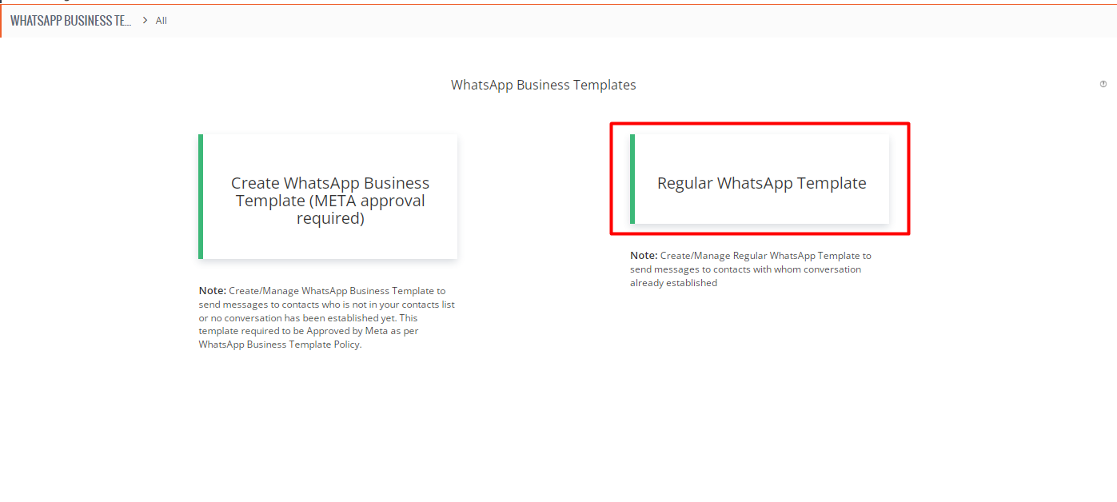Viewport: 1117px width, 502px height.
Task: Open the WHATSAPP BUSINESS TE... breadcrumb
Action: pyautogui.click(x=70, y=21)
